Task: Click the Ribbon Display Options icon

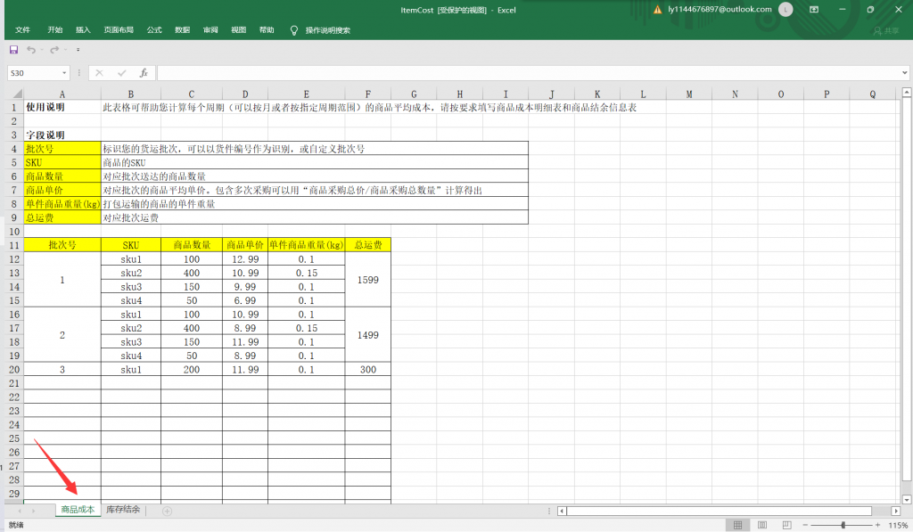Action: (814, 9)
